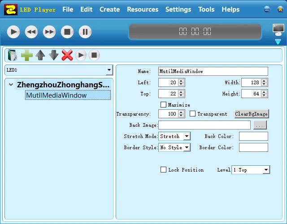Viewport: 287px width, 224px height.
Task: Toggle the Transparent checkbox
Action: click(x=193, y=114)
